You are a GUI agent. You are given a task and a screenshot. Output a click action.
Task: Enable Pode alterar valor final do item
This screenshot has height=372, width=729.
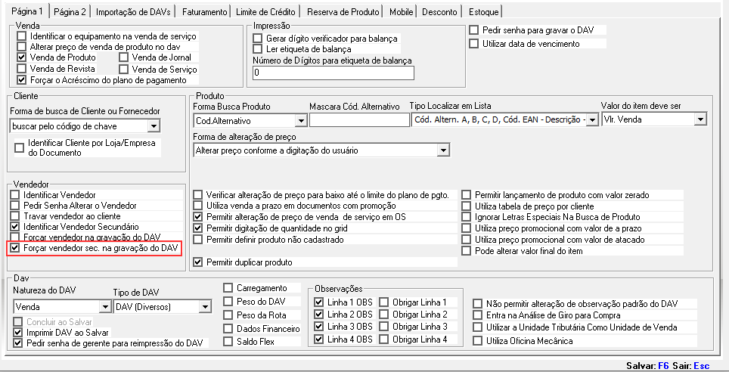tap(467, 250)
